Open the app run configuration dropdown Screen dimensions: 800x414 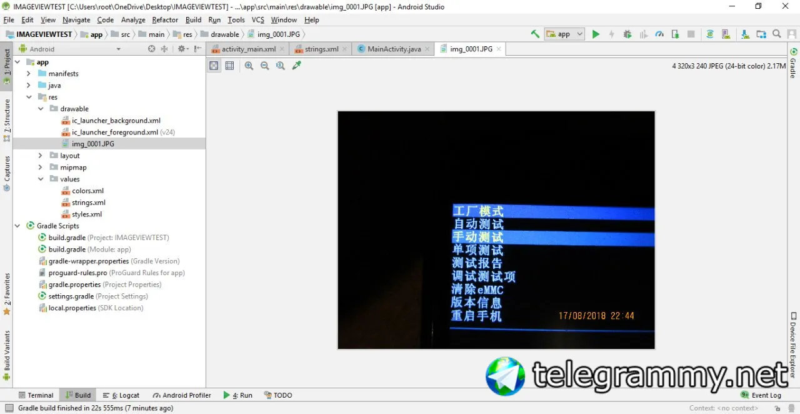(564, 34)
